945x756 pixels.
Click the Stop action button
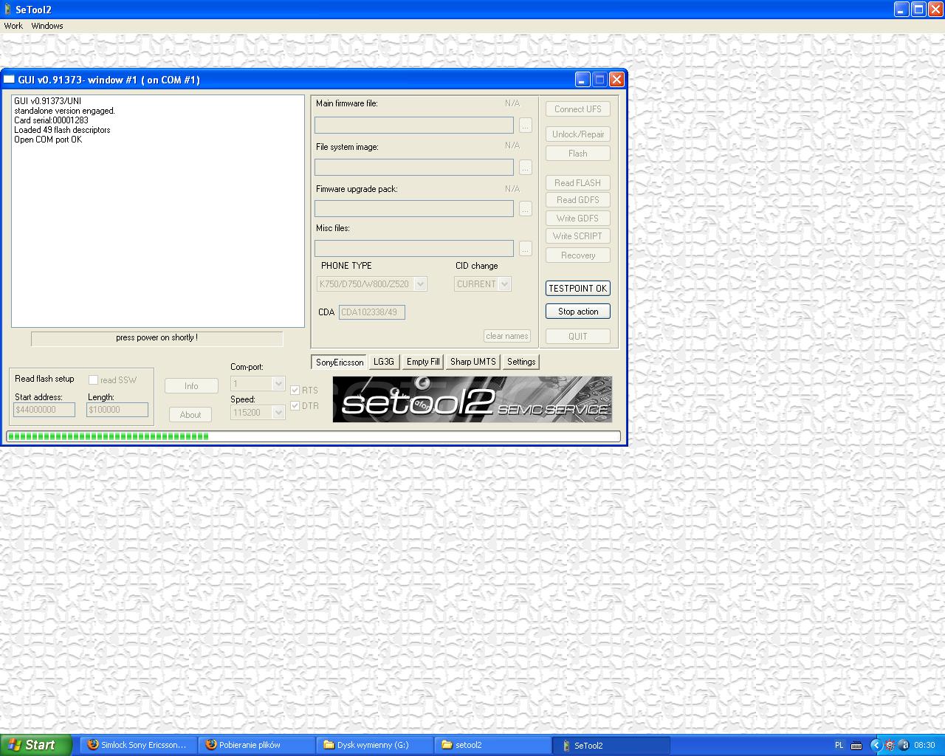[x=578, y=312]
